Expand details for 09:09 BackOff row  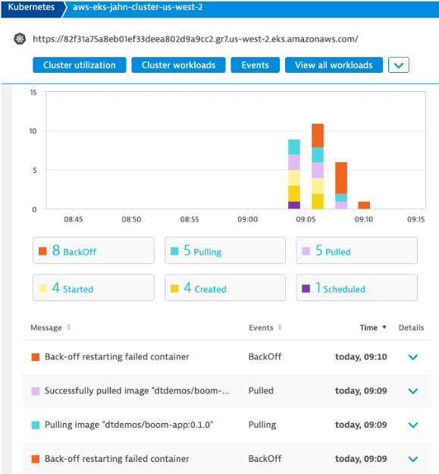[x=413, y=459]
